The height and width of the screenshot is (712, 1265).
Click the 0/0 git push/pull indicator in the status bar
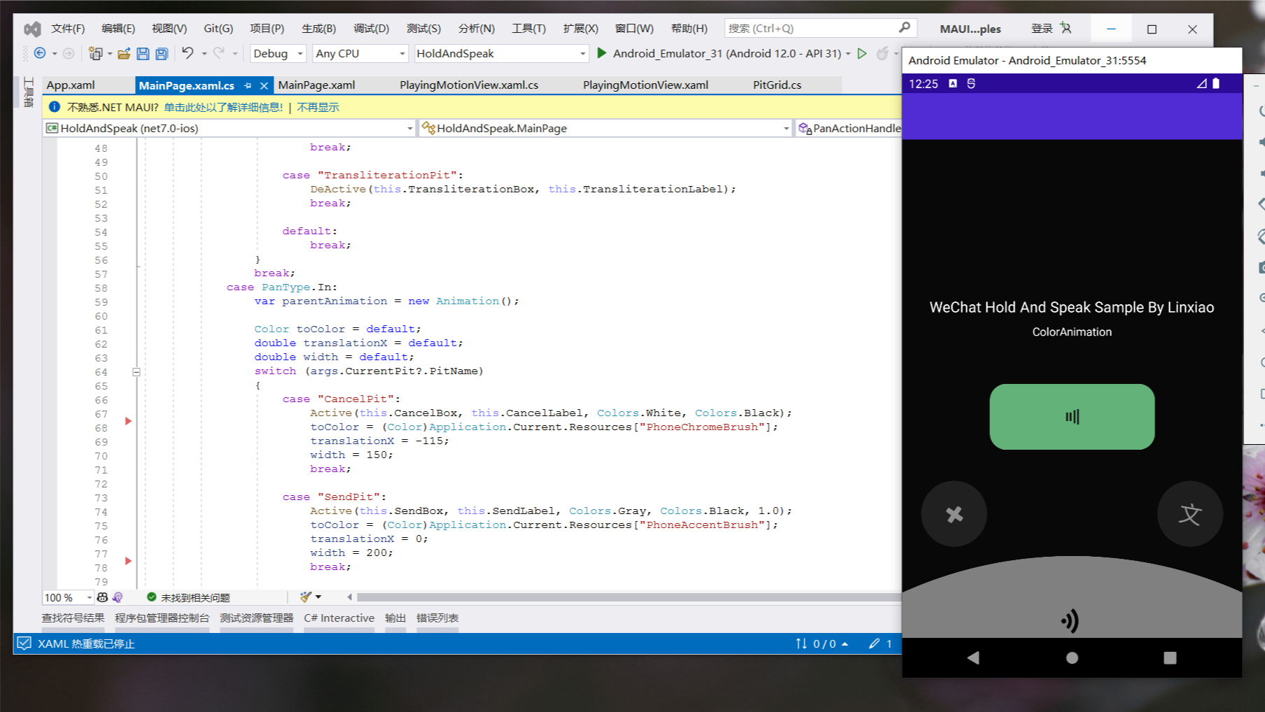click(x=821, y=643)
